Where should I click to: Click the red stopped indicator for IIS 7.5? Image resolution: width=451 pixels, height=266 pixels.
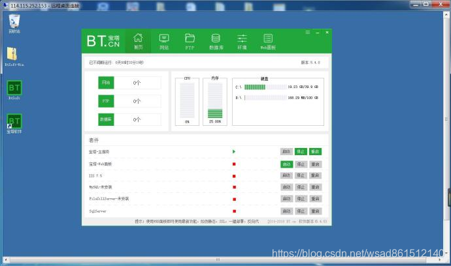pyautogui.click(x=234, y=176)
